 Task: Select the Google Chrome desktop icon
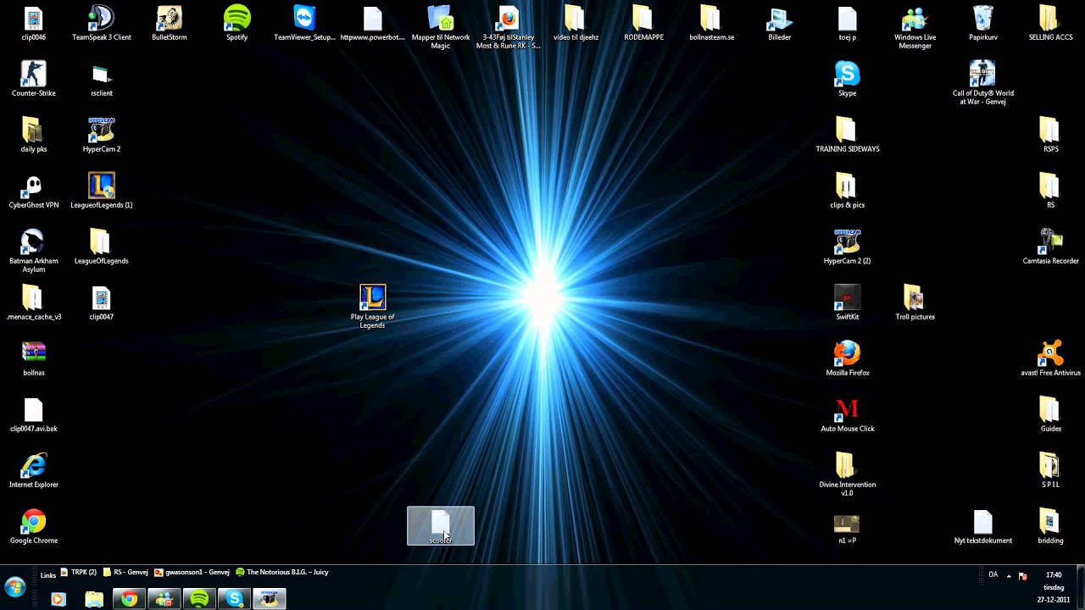pyautogui.click(x=34, y=527)
